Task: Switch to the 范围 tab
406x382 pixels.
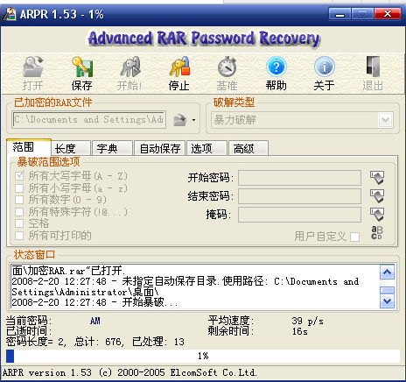Action: pyautogui.click(x=29, y=147)
